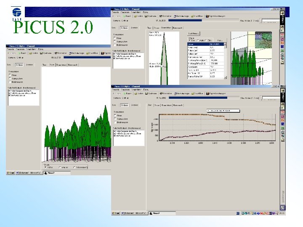The width and height of the screenshot is (303, 227).
Task: Click the magenta Office shortcut icon beside the single-tree window
Action: click(x=282, y=39)
